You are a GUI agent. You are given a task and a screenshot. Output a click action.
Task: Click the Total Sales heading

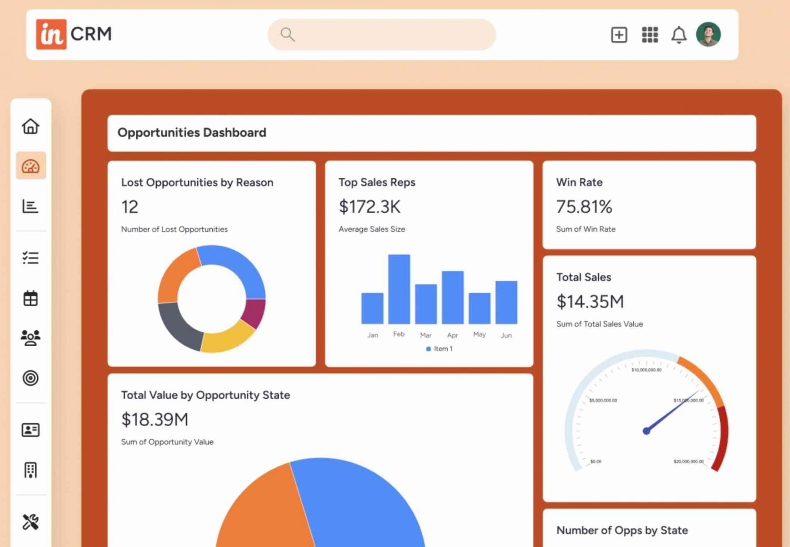pos(583,277)
